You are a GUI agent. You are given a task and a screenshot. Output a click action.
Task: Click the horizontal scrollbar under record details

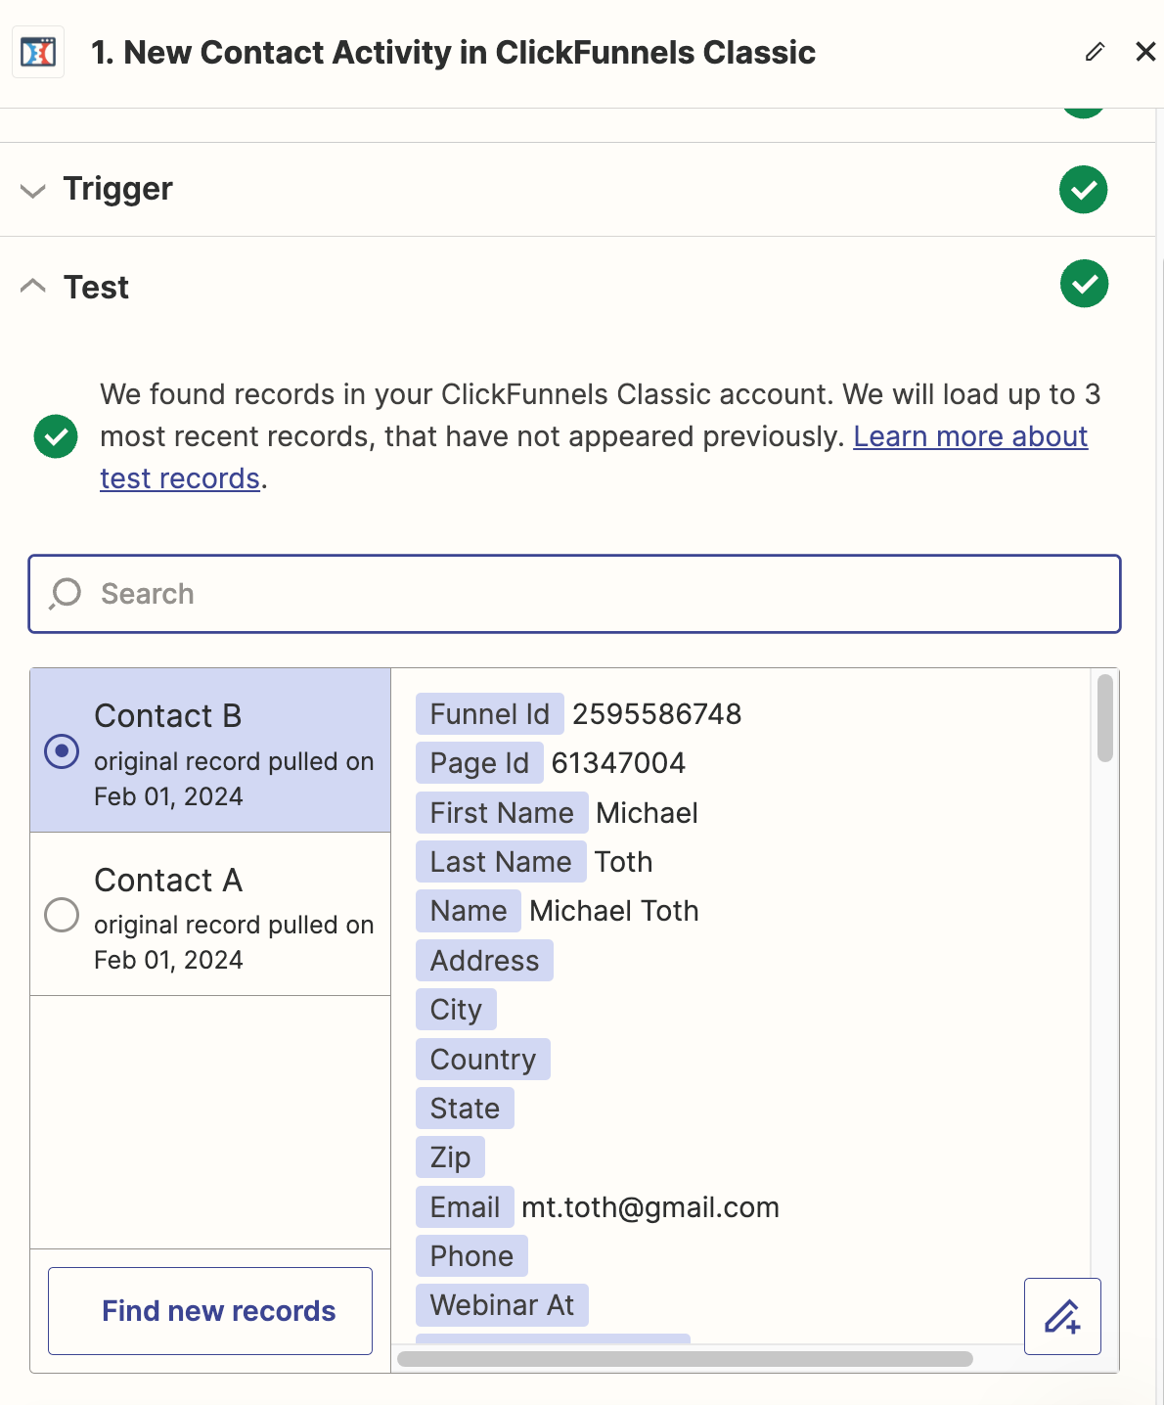point(685,1359)
